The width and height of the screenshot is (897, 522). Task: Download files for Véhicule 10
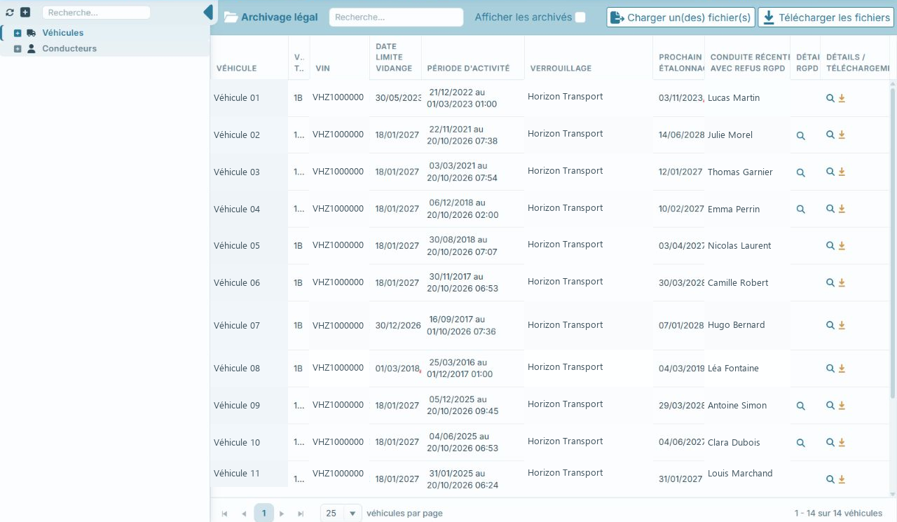[842, 443]
